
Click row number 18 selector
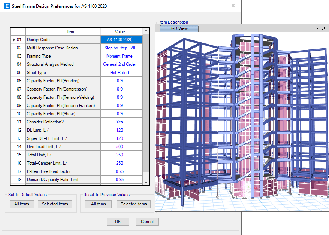(18, 180)
